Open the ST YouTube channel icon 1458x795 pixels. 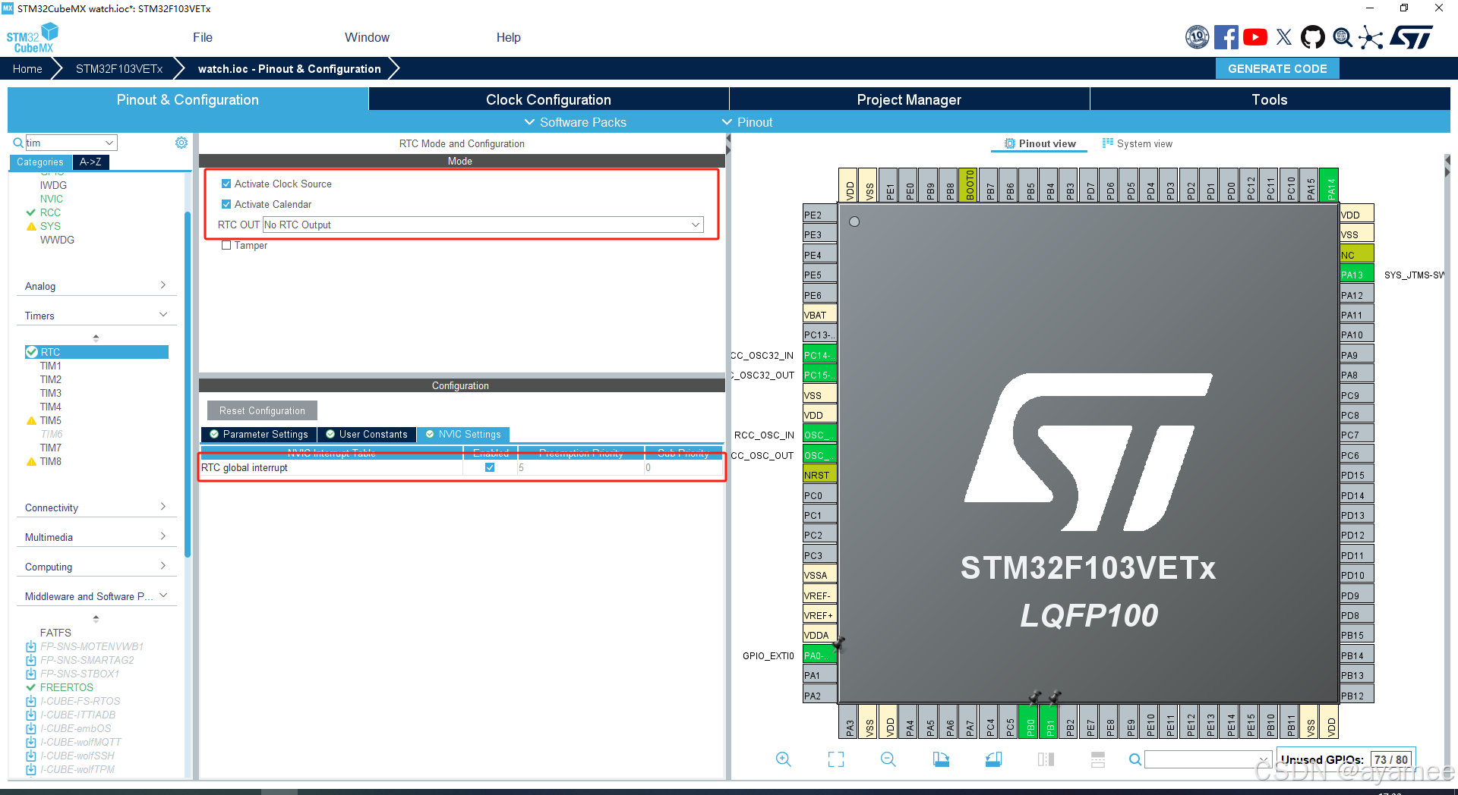(1254, 37)
